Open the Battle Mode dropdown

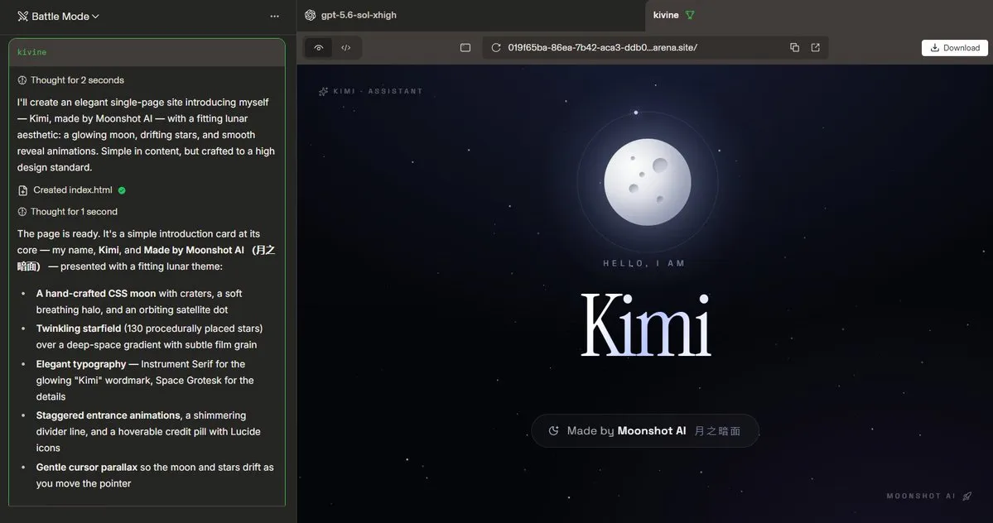click(x=58, y=17)
